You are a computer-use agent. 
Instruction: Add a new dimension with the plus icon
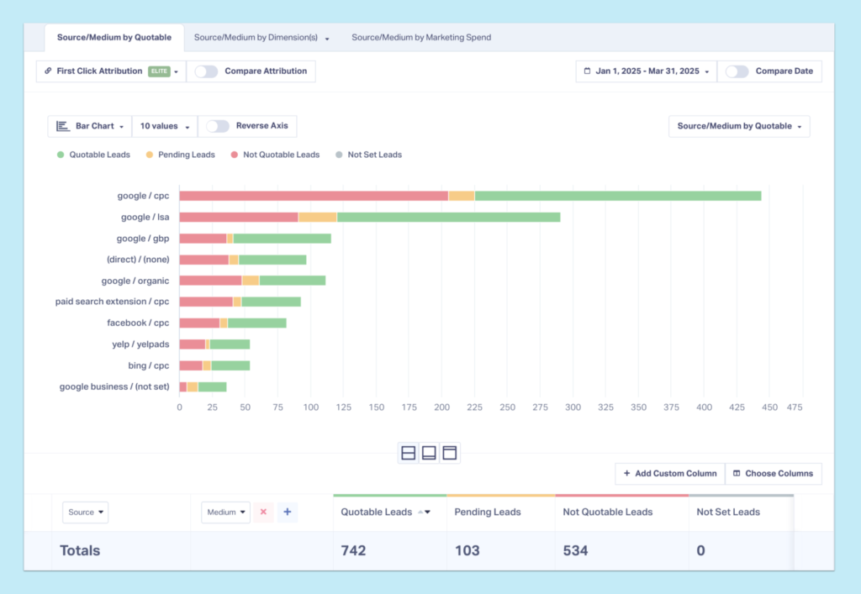(x=288, y=512)
